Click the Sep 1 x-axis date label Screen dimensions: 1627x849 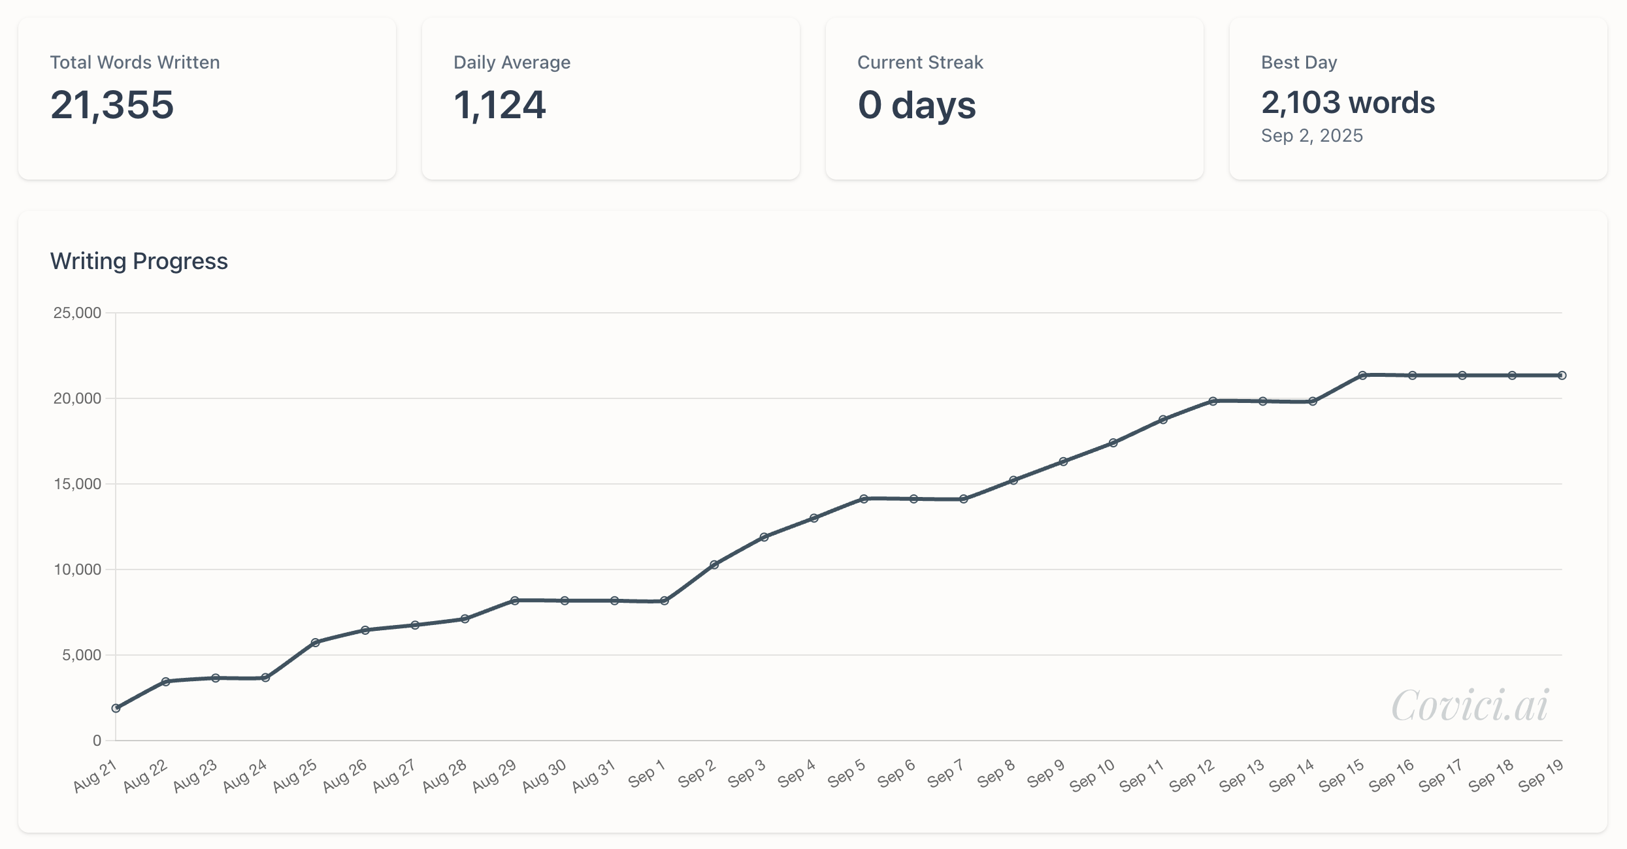click(646, 775)
